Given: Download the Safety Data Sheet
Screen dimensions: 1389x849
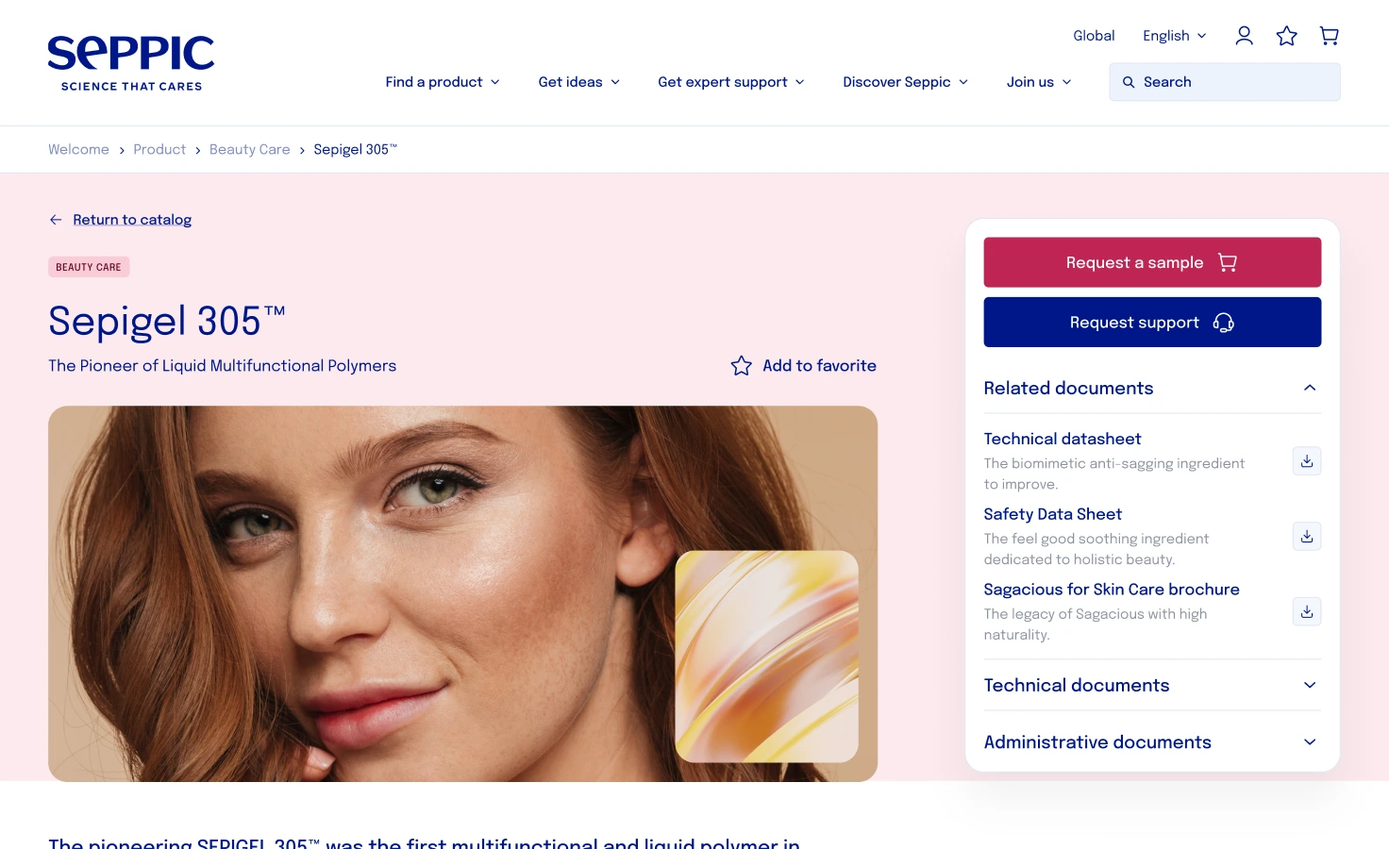Looking at the screenshot, I should pos(1306,537).
